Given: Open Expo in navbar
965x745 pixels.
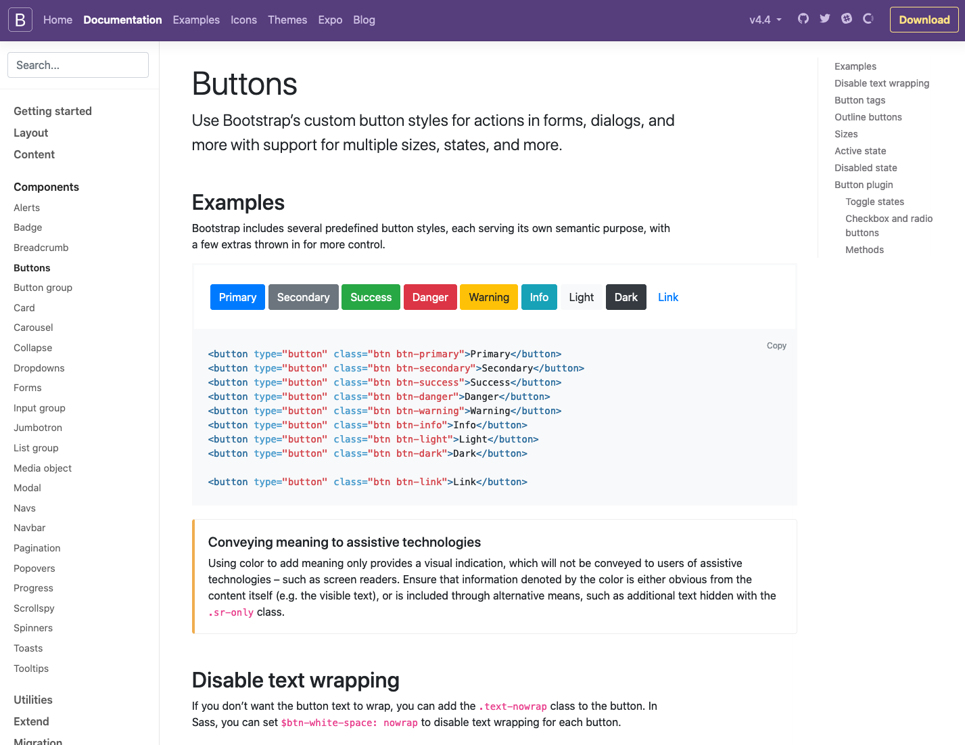Looking at the screenshot, I should pyautogui.click(x=330, y=20).
